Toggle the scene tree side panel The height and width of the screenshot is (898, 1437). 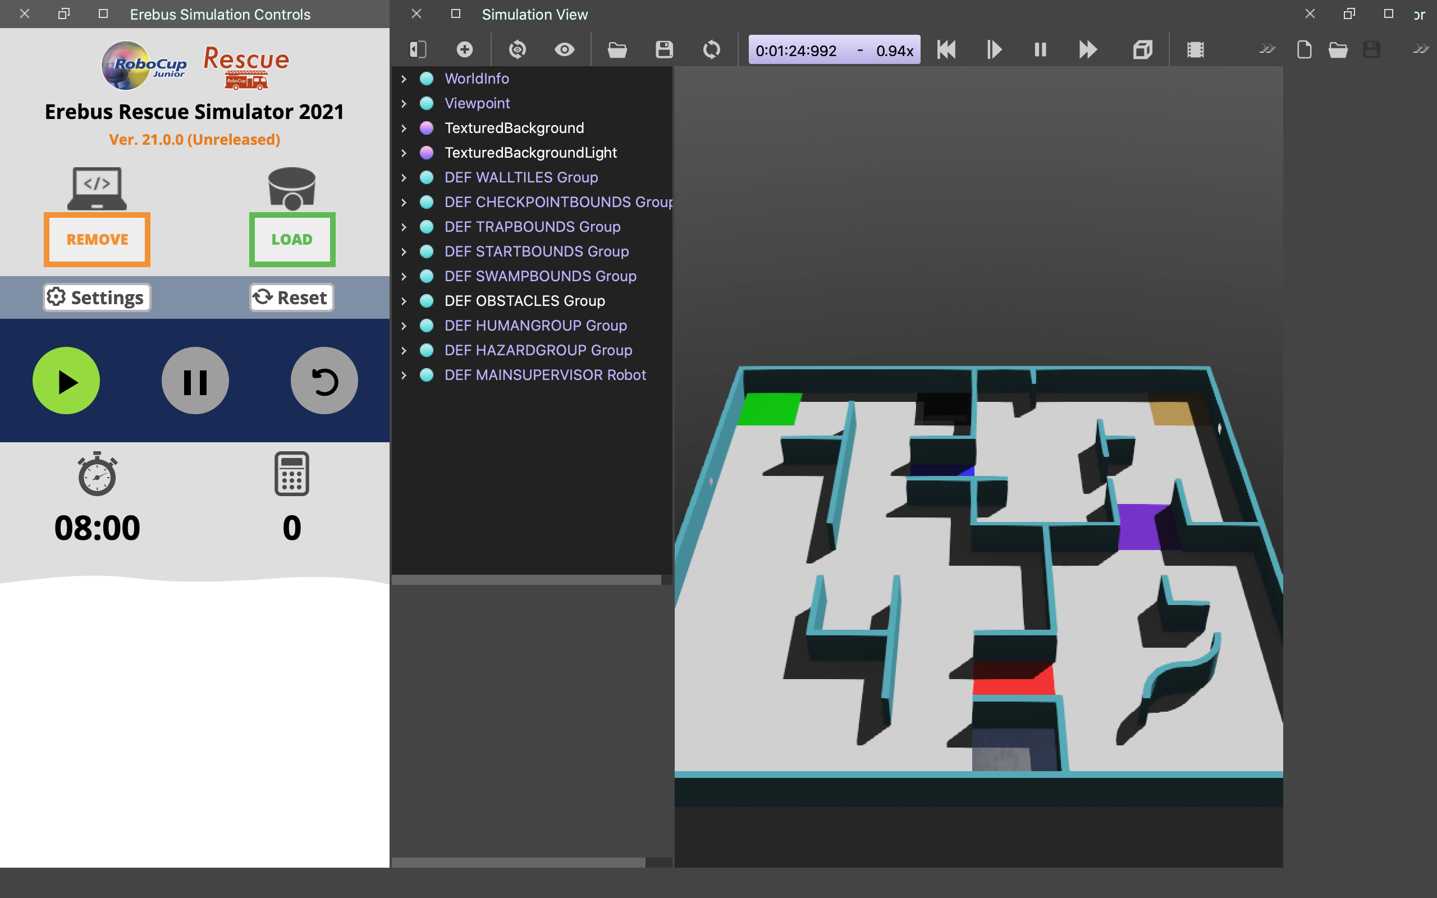tap(418, 49)
